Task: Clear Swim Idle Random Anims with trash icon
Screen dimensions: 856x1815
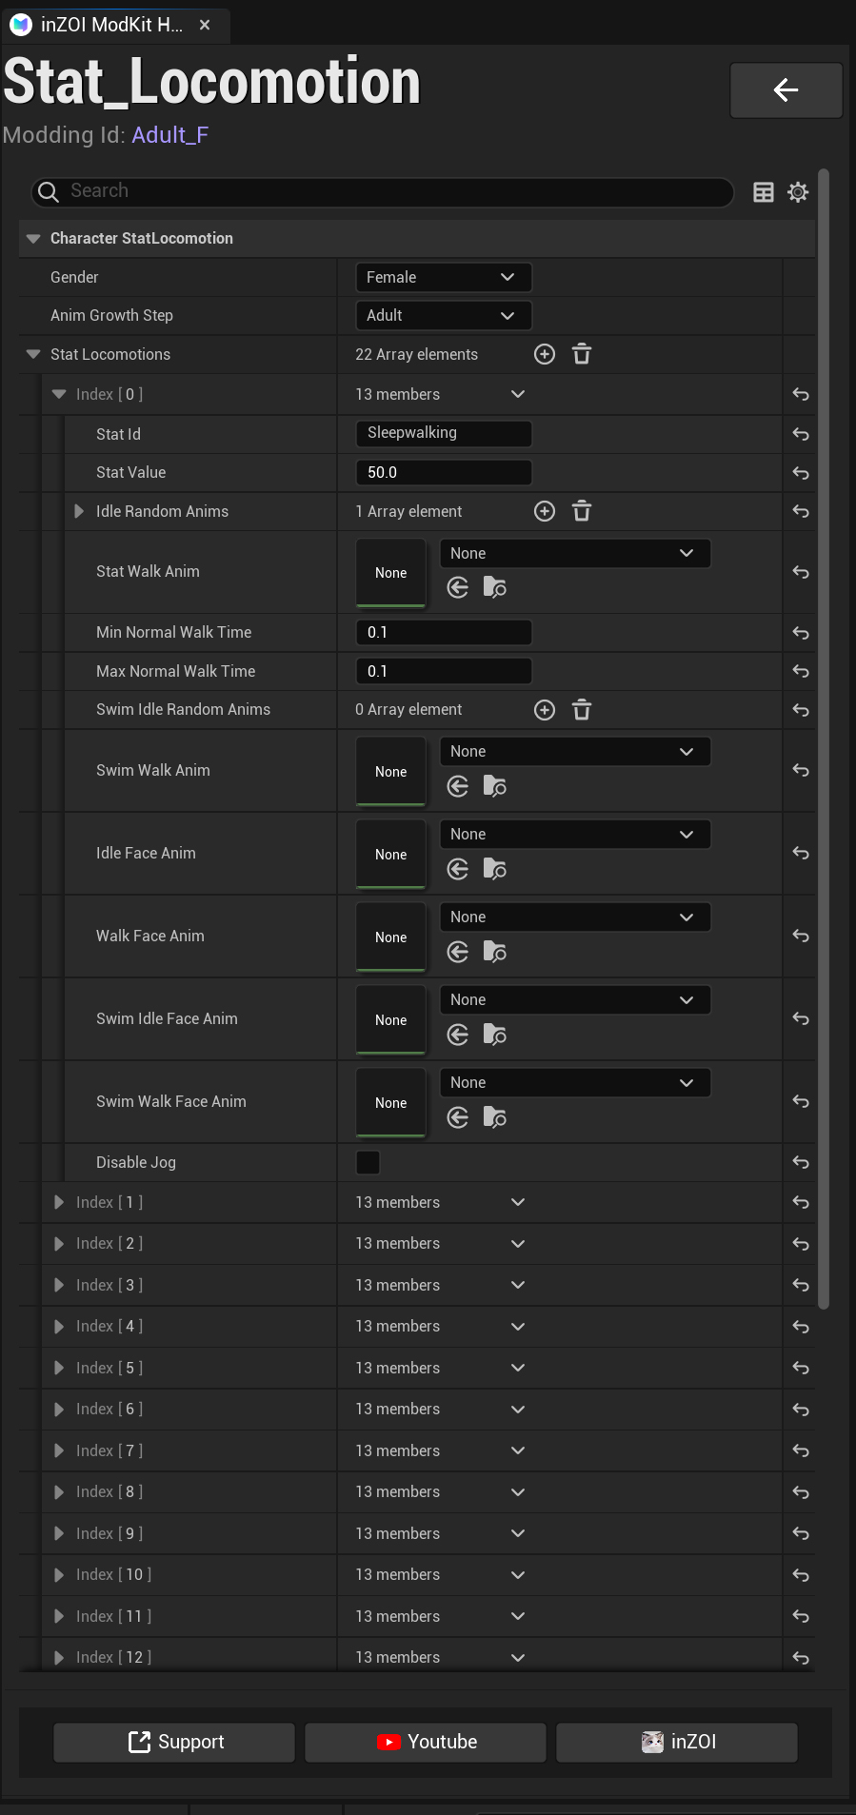Action: 582,710
